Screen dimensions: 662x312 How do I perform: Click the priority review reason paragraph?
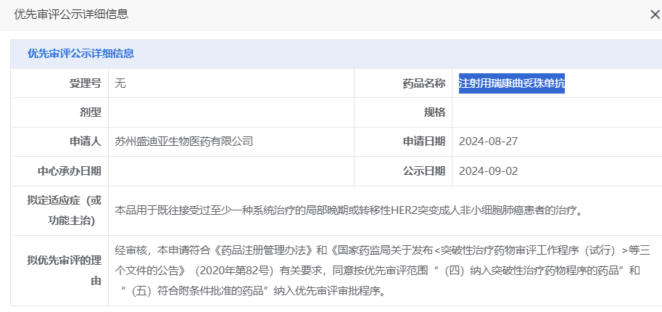coord(377,271)
